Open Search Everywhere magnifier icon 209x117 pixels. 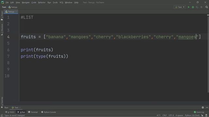pyautogui.click(x=207, y=7)
